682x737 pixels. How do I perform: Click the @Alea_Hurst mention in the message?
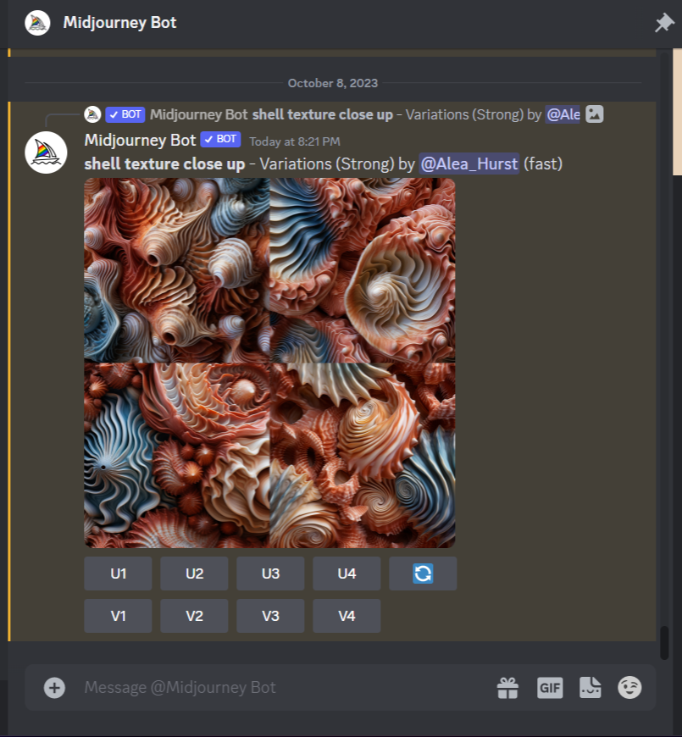pyautogui.click(x=469, y=163)
